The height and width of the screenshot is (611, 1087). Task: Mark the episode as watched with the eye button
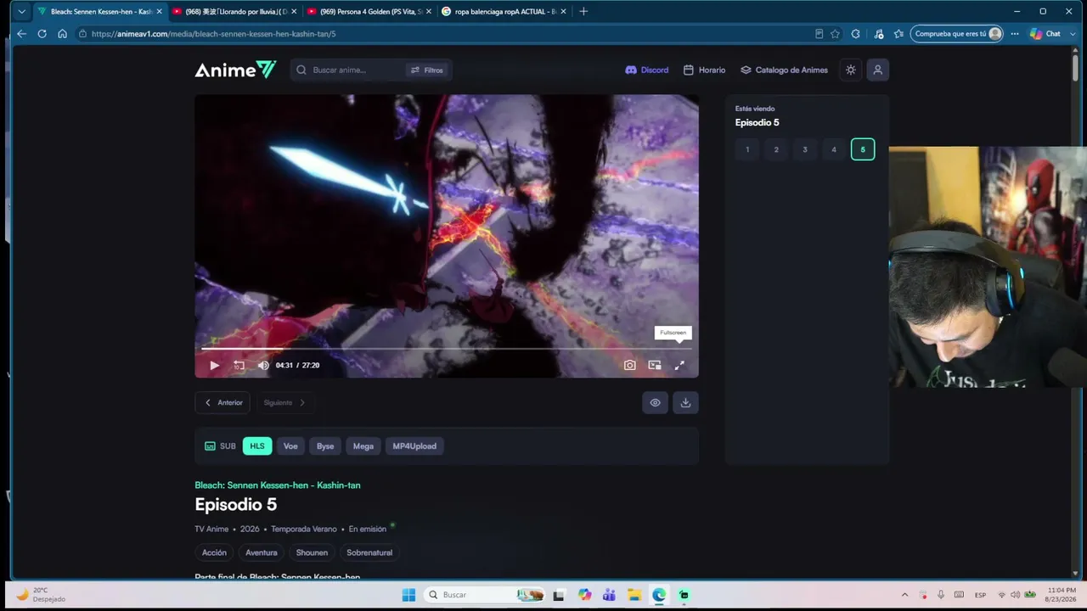(x=655, y=403)
